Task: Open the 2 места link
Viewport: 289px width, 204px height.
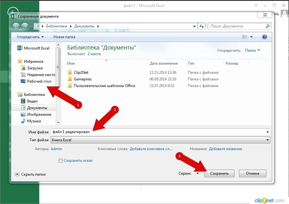Action: (94, 54)
